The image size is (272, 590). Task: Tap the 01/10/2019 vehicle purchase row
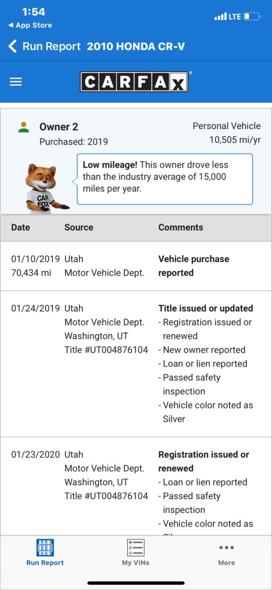coord(136,266)
